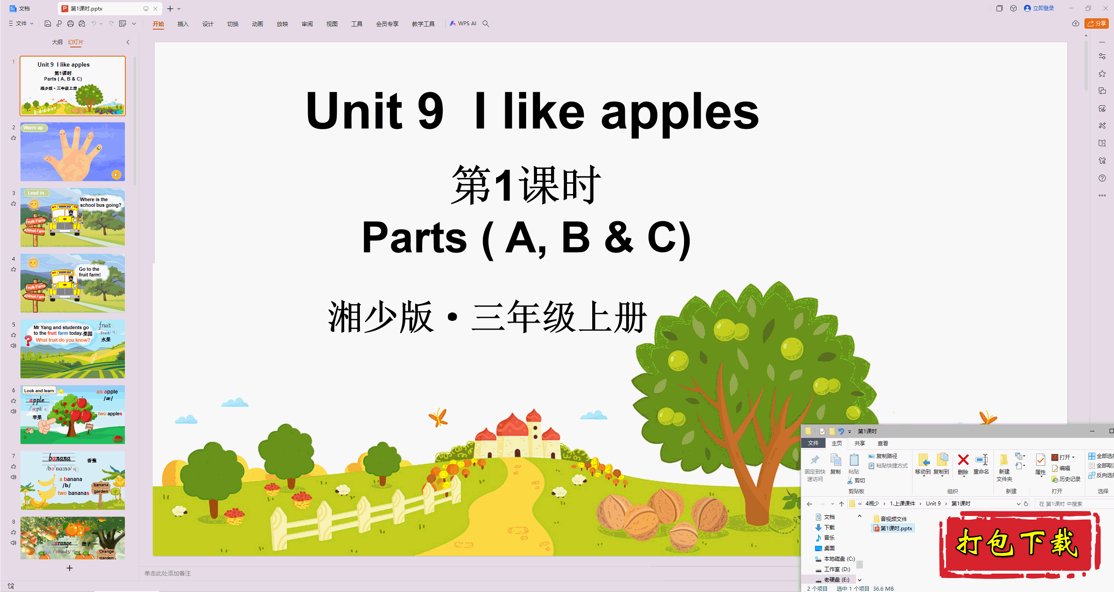This screenshot has width=1114, height=592.
Task: Click the Explorer up-directory arrow
Action: pos(842,504)
